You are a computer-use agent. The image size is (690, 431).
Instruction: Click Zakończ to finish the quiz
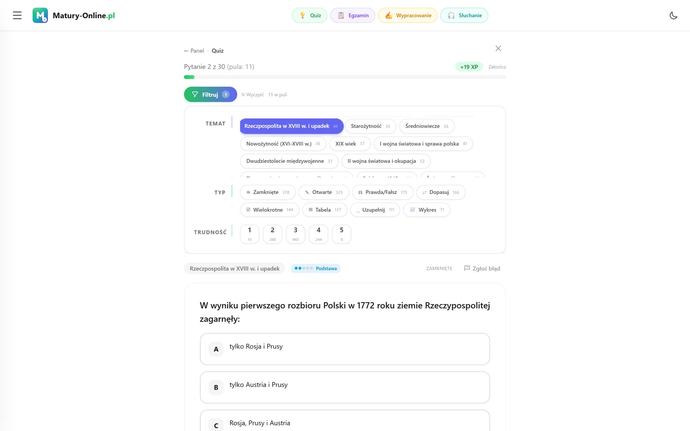coord(497,67)
